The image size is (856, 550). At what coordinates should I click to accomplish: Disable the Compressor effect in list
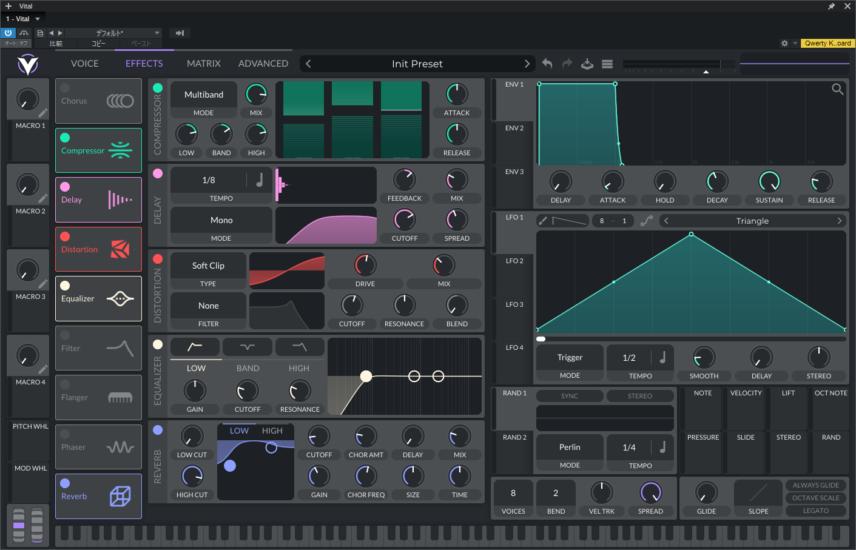[x=65, y=138]
